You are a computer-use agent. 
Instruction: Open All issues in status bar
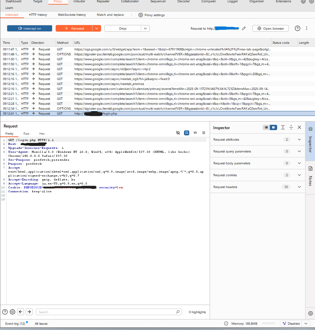[x=41, y=323]
